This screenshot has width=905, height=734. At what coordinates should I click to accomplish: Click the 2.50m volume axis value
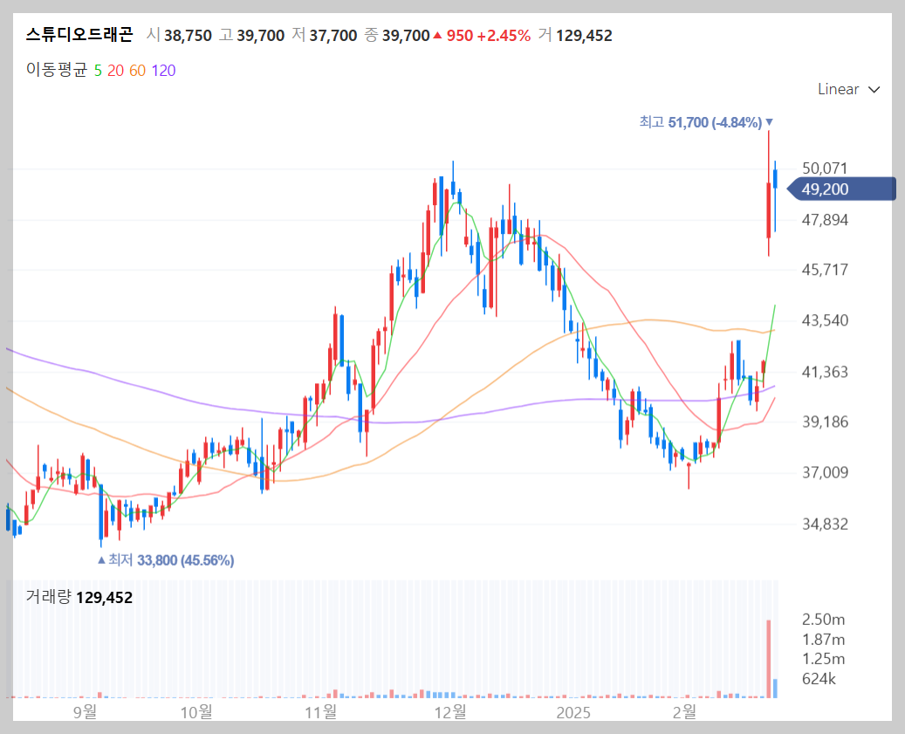pos(823,620)
